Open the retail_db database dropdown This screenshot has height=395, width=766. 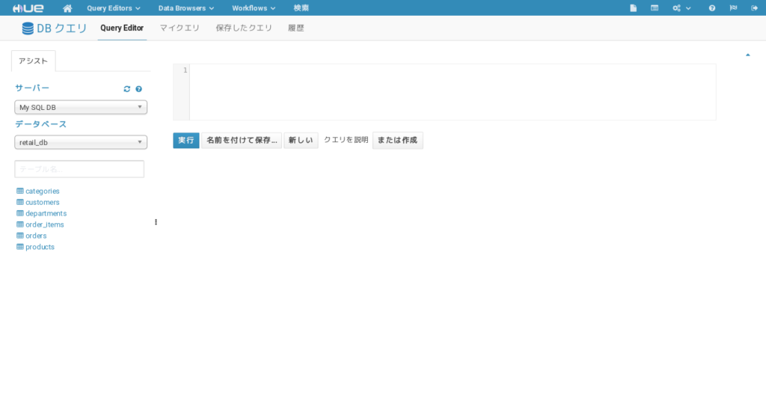tap(81, 142)
